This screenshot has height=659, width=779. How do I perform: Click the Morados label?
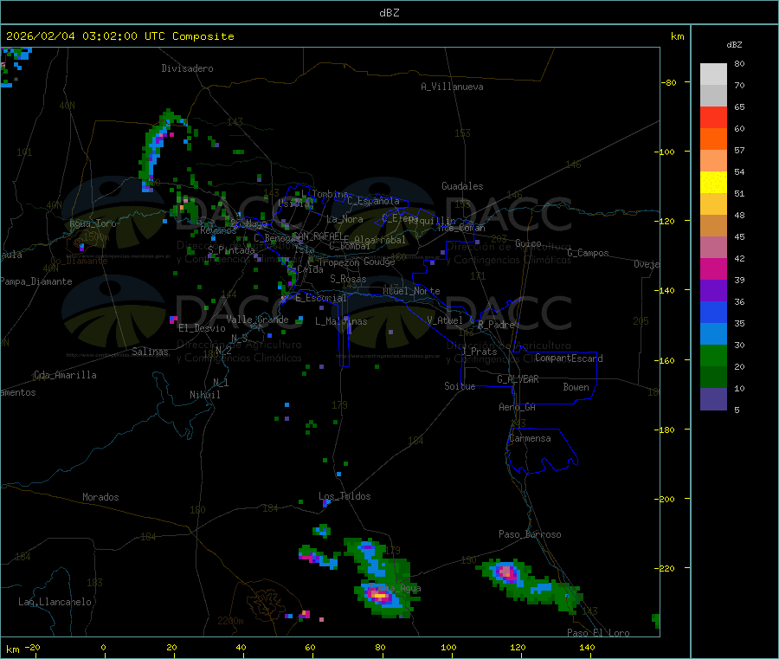(100, 497)
